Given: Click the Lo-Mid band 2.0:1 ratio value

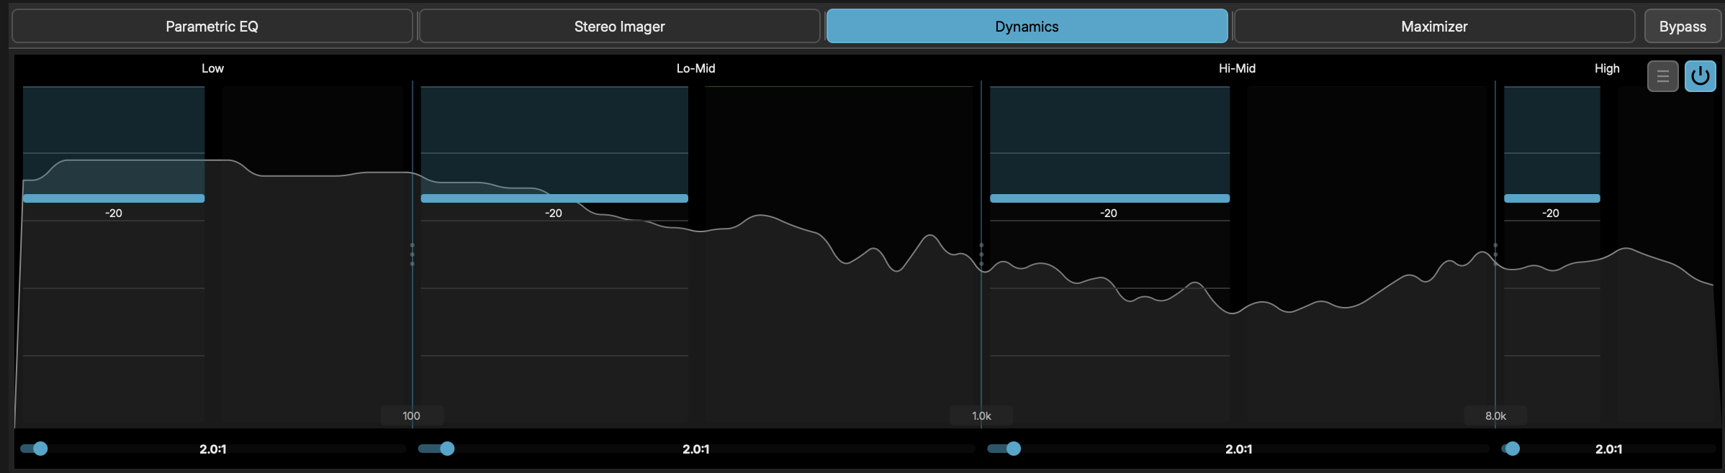Looking at the screenshot, I should coord(696,449).
